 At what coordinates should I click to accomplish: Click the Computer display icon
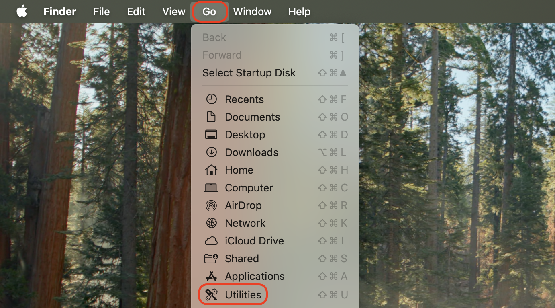coord(211,187)
